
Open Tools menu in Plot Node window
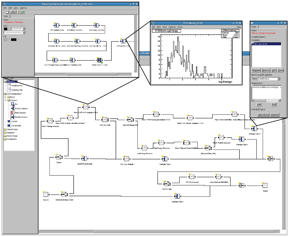click(x=180, y=27)
